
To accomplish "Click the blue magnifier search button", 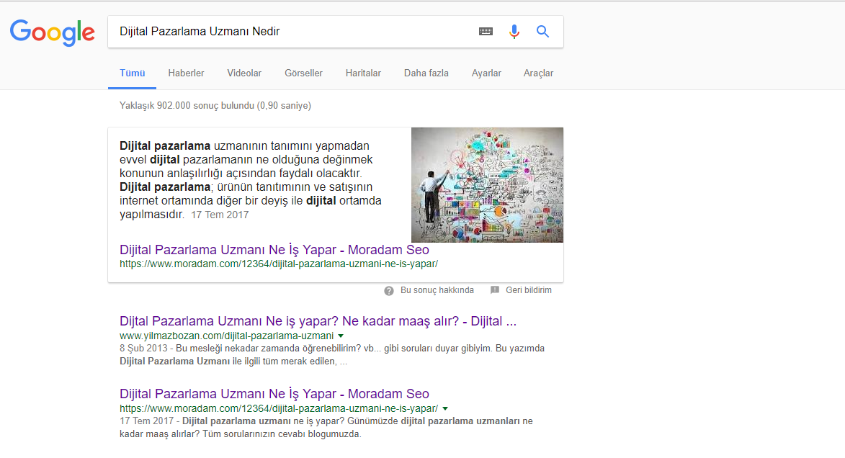I will pyautogui.click(x=542, y=31).
